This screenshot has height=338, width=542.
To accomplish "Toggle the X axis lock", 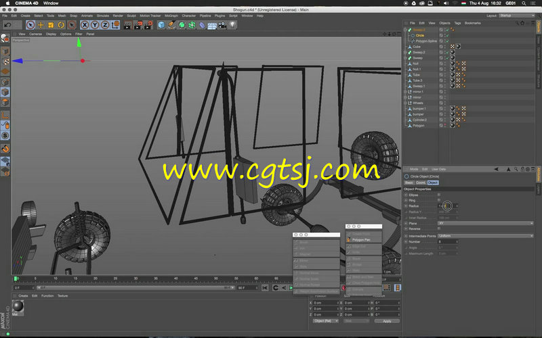I will click(85, 25).
